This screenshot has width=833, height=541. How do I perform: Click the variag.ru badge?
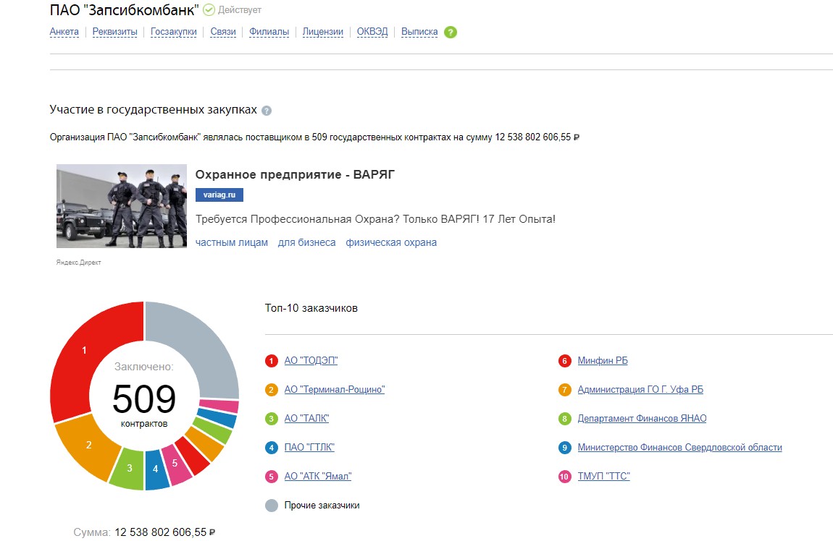point(219,195)
